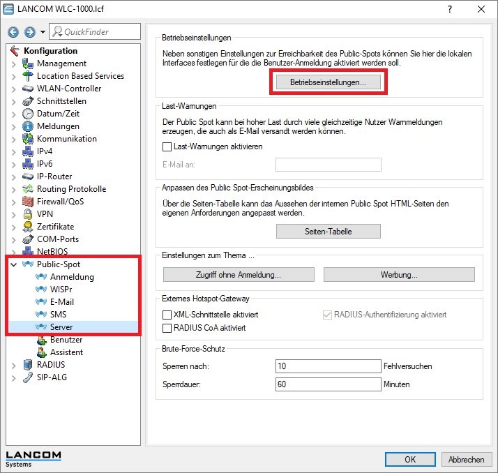Open the Zertifikate certificate icon
498x473 pixels.
(x=28, y=227)
